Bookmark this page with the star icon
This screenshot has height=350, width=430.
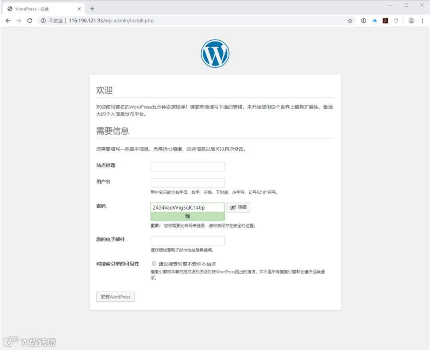350,21
